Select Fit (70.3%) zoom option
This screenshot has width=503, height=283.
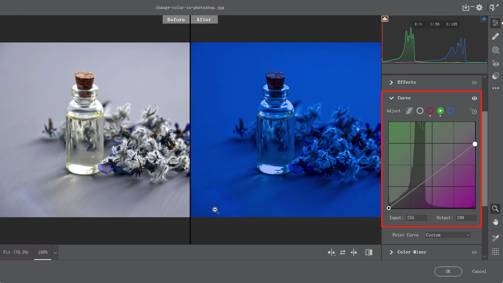click(x=16, y=252)
